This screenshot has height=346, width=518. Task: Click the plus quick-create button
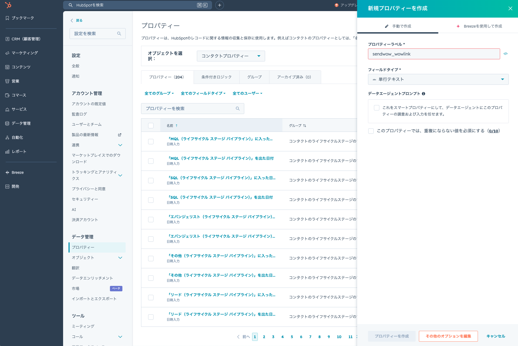pos(220,5)
